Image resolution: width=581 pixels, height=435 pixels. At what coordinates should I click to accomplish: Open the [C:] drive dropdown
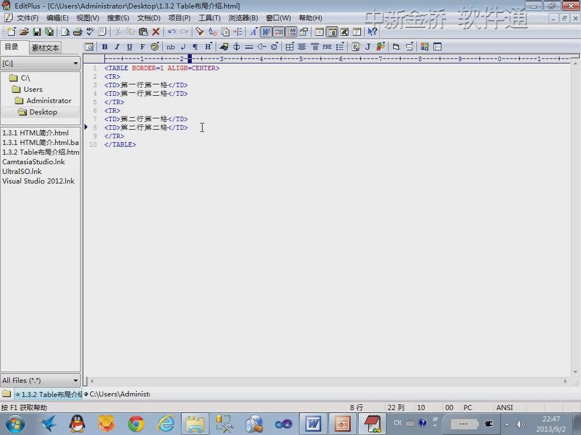tap(40, 63)
